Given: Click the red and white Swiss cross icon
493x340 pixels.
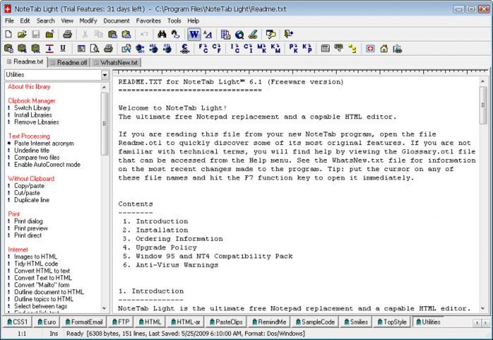Looking at the screenshot, I should (x=370, y=48).
